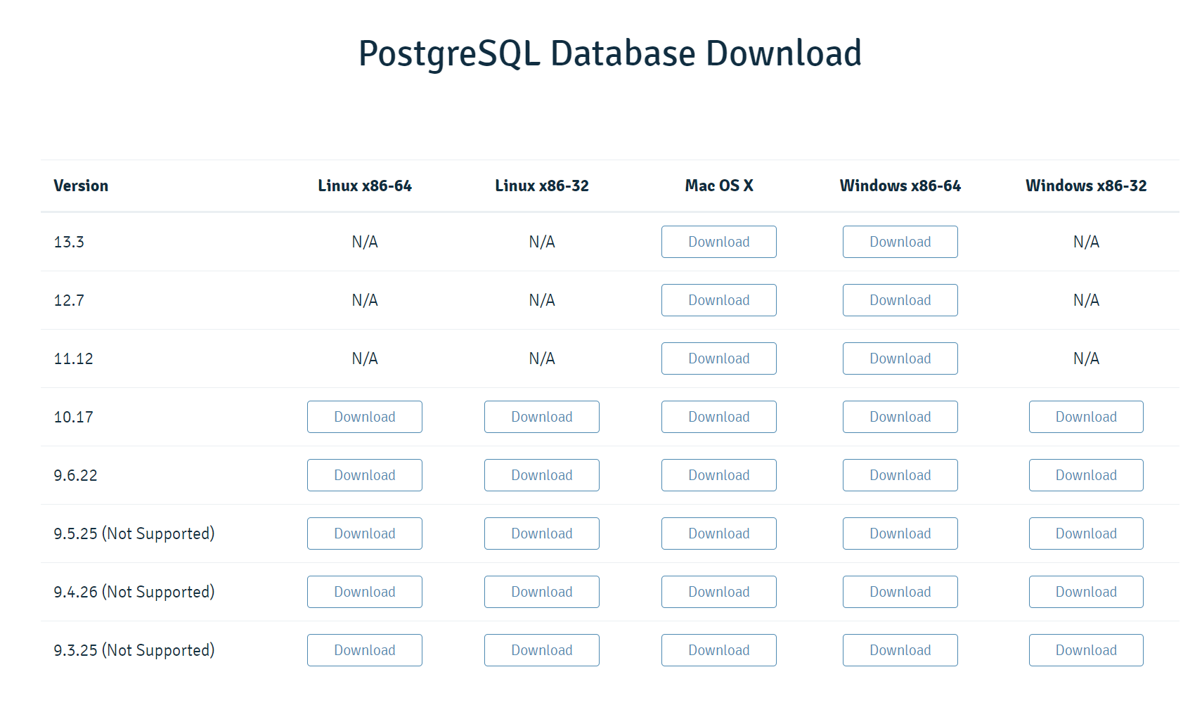Click the Windows x86-64 column header

pos(900,186)
